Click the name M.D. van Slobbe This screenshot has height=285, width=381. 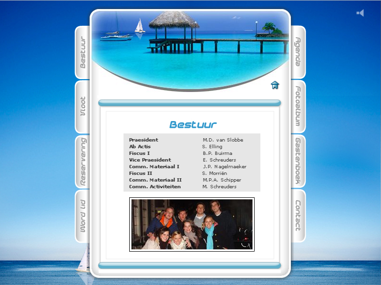(223, 140)
